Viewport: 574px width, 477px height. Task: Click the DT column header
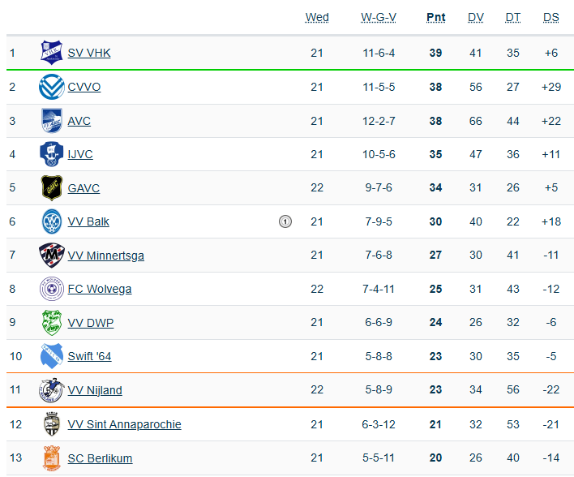pyautogui.click(x=513, y=18)
